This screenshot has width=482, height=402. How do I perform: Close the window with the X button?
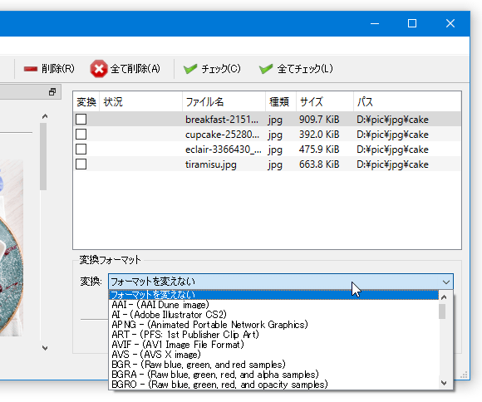450,23
